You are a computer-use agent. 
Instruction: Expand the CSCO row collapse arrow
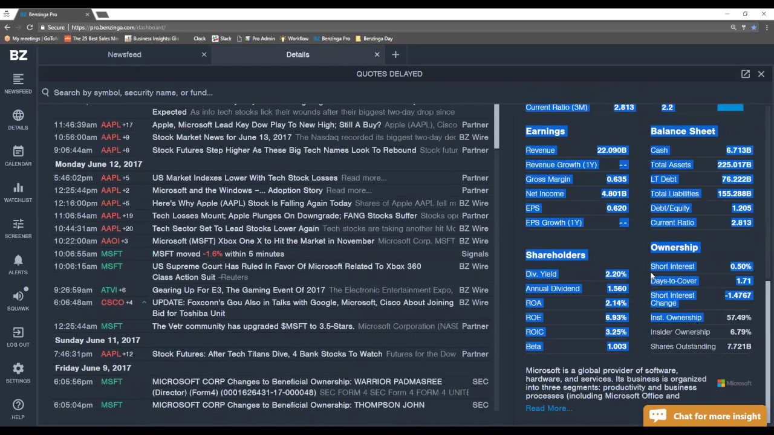point(144,302)
